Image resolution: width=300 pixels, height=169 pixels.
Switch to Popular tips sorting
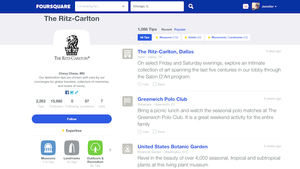click(x=180, y=29)
